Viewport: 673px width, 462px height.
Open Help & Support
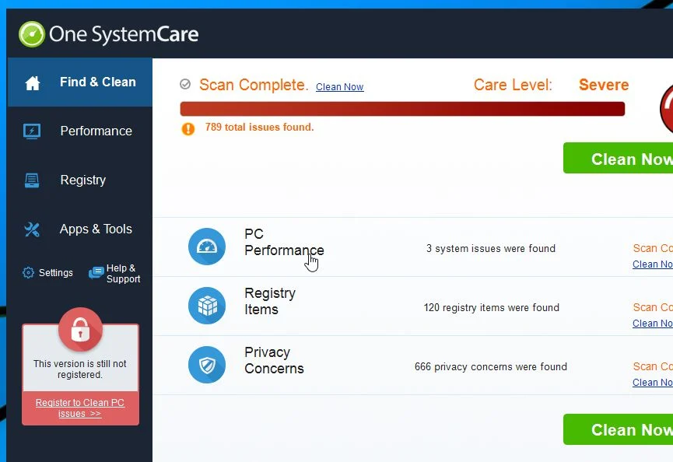coord(114,273)
